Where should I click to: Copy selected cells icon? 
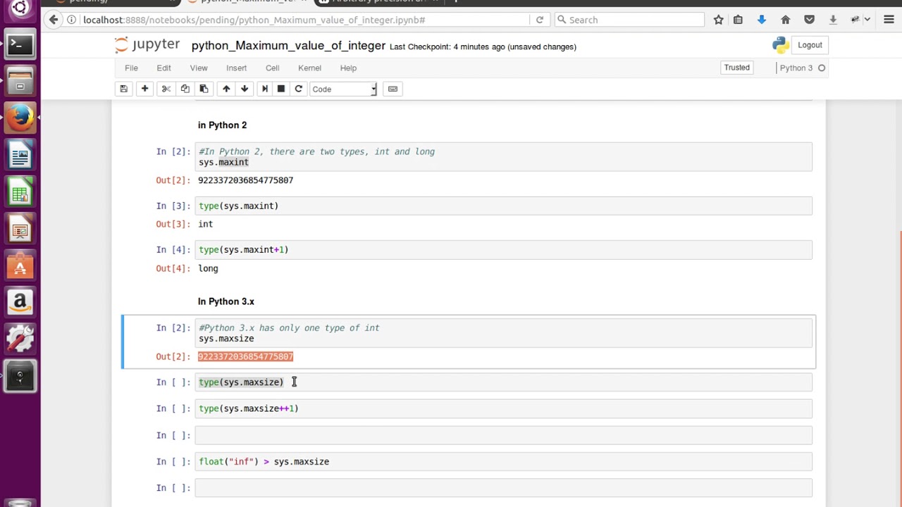185,89
